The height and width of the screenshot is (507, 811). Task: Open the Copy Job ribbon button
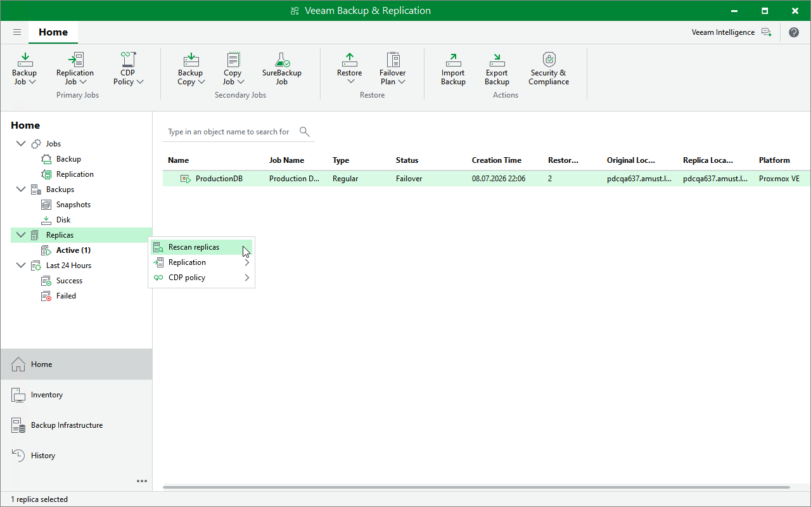(x=233, y=69)
